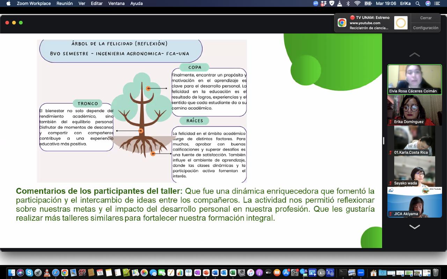The image size is (447, 279).
Task: Open the Apple menu
Action: [8, 3]
